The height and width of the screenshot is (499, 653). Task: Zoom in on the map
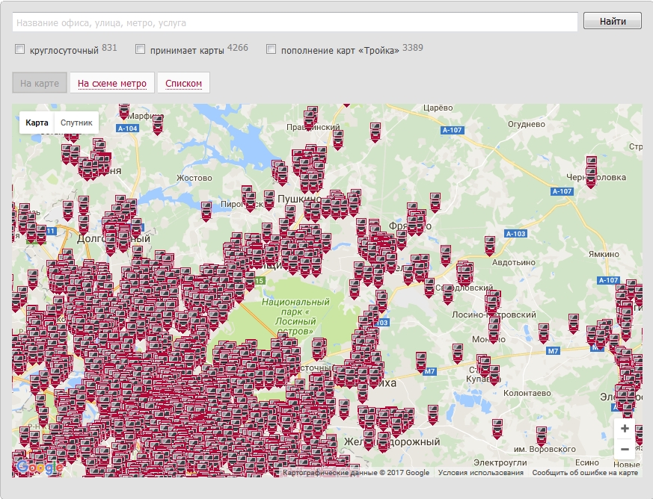tap(625, 429)
